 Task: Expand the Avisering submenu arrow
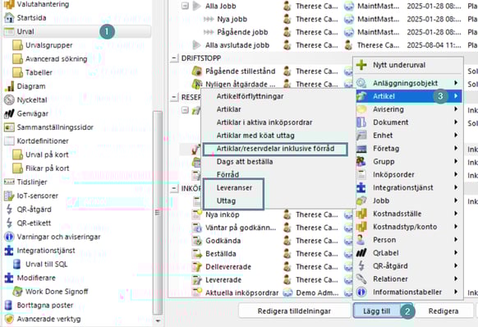[456, 109]
